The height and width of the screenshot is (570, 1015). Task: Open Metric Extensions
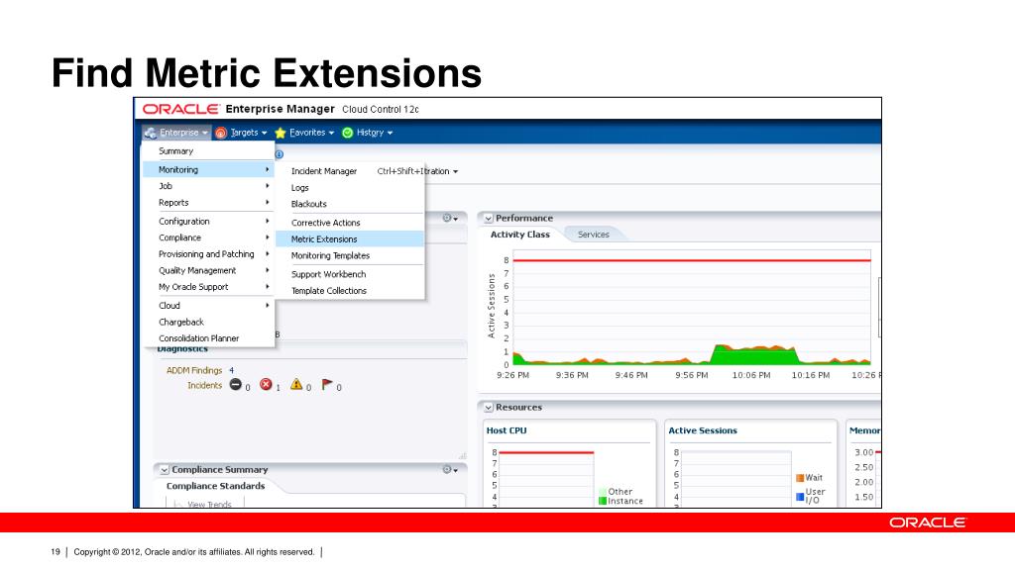click(x=350, y=239)
